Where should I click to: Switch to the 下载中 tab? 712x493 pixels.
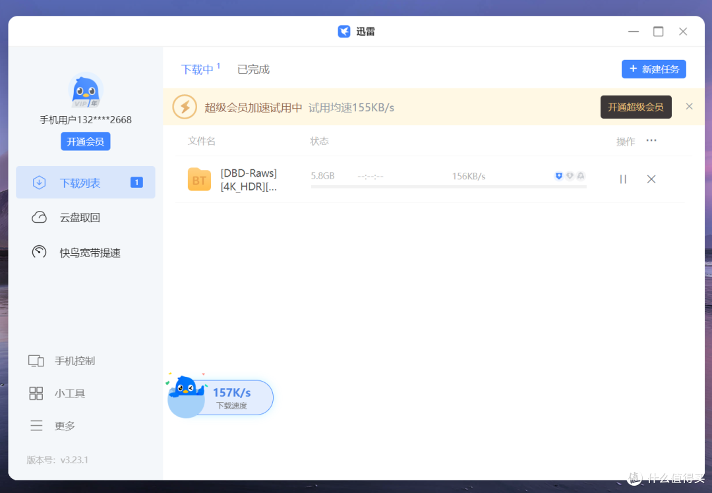click(198, 69)
